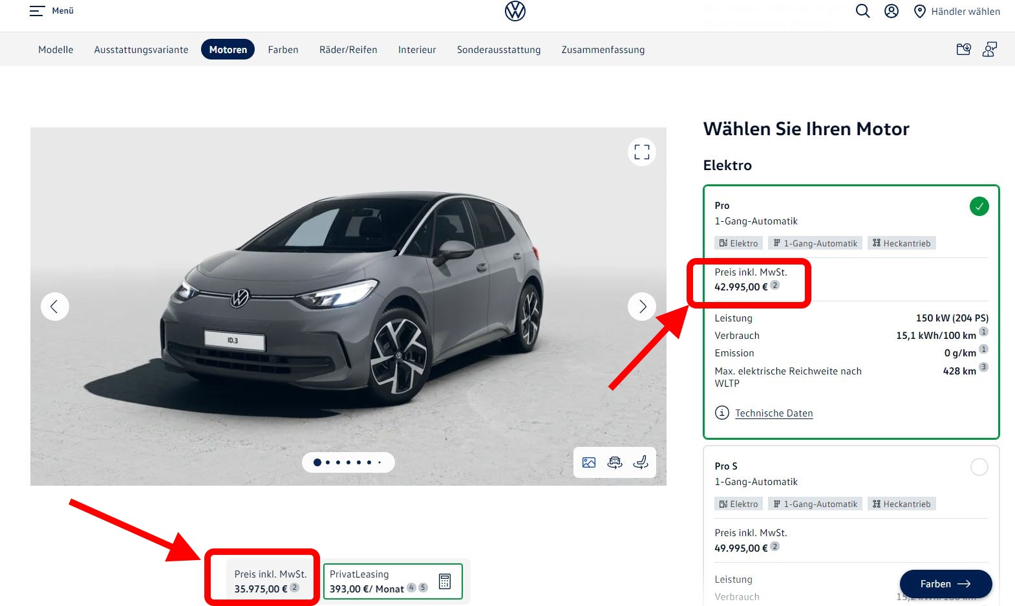
Task: Open saved configurations folder-heart icon
Action: pyautogui.click(x=963, y=49)
